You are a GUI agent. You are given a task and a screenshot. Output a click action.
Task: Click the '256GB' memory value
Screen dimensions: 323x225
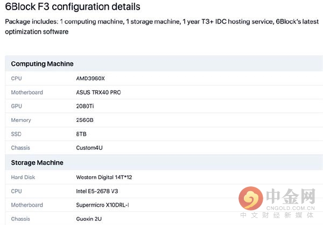(x=85, y=120)
